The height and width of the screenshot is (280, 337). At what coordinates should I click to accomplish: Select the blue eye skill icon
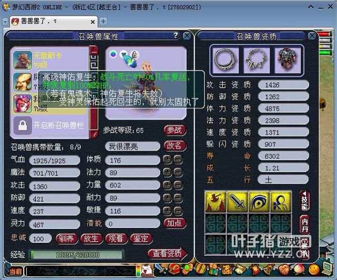pos(259,202)
